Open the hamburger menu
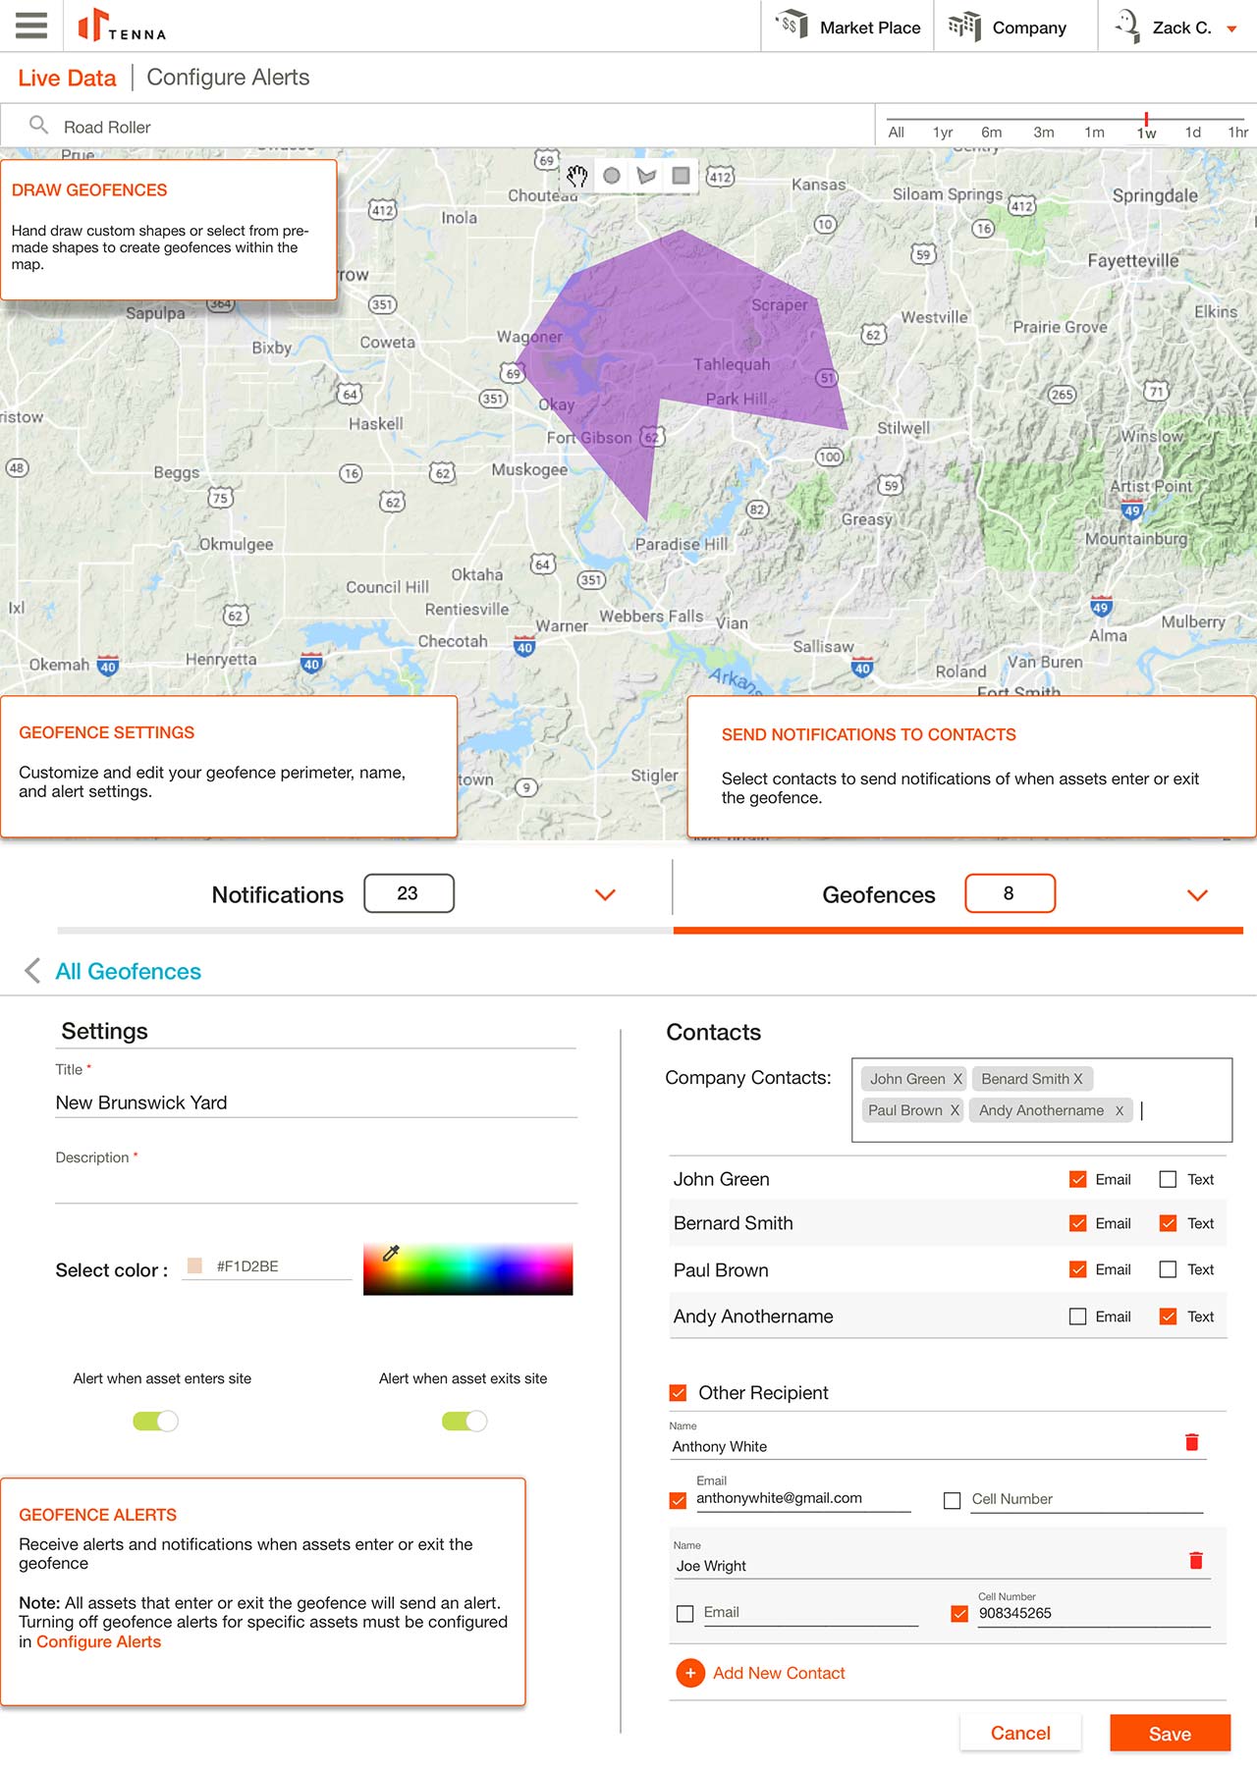Image resolution: width=1257 pixels, height=1772 pixels. click(x=31, y=26)
